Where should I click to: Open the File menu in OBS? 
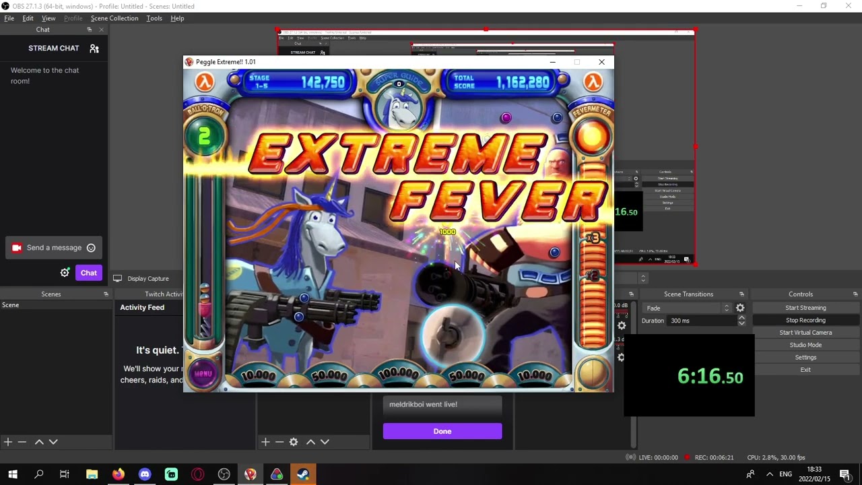9,18
